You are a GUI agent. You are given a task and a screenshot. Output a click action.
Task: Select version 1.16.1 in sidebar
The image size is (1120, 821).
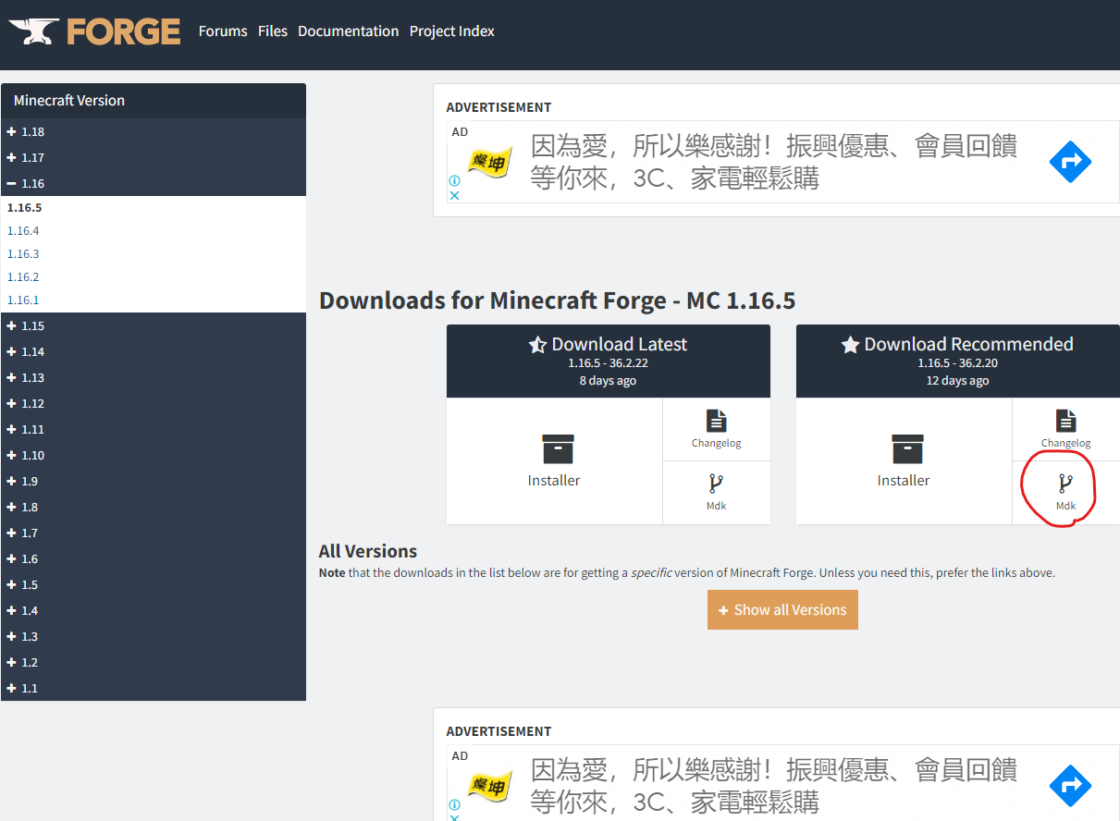tap(23, 300)
